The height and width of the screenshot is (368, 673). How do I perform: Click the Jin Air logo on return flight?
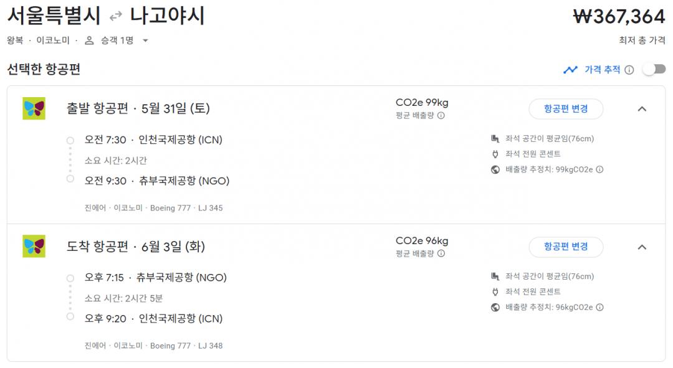pyautogui.click(x=34, y=247)
